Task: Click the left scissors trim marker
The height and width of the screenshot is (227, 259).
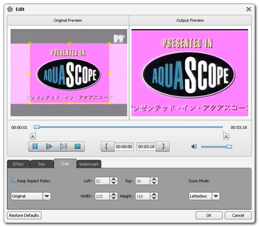Action: [x=33, y=136]
